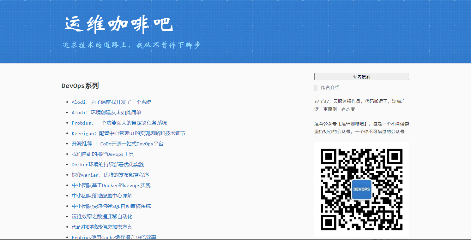Open article Alodi: 环境创建从未如此简单
The width and height of the screenshot is (471, 240).
tap(106, 113)
